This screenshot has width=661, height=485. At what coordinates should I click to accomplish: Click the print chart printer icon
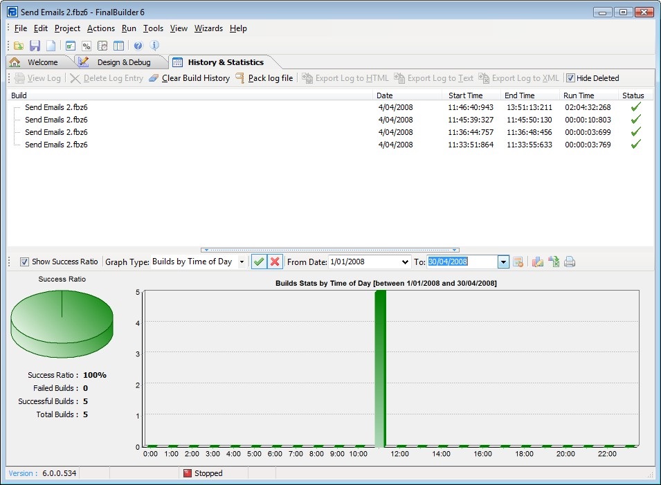pyautogui.click(x=570, y=262)
